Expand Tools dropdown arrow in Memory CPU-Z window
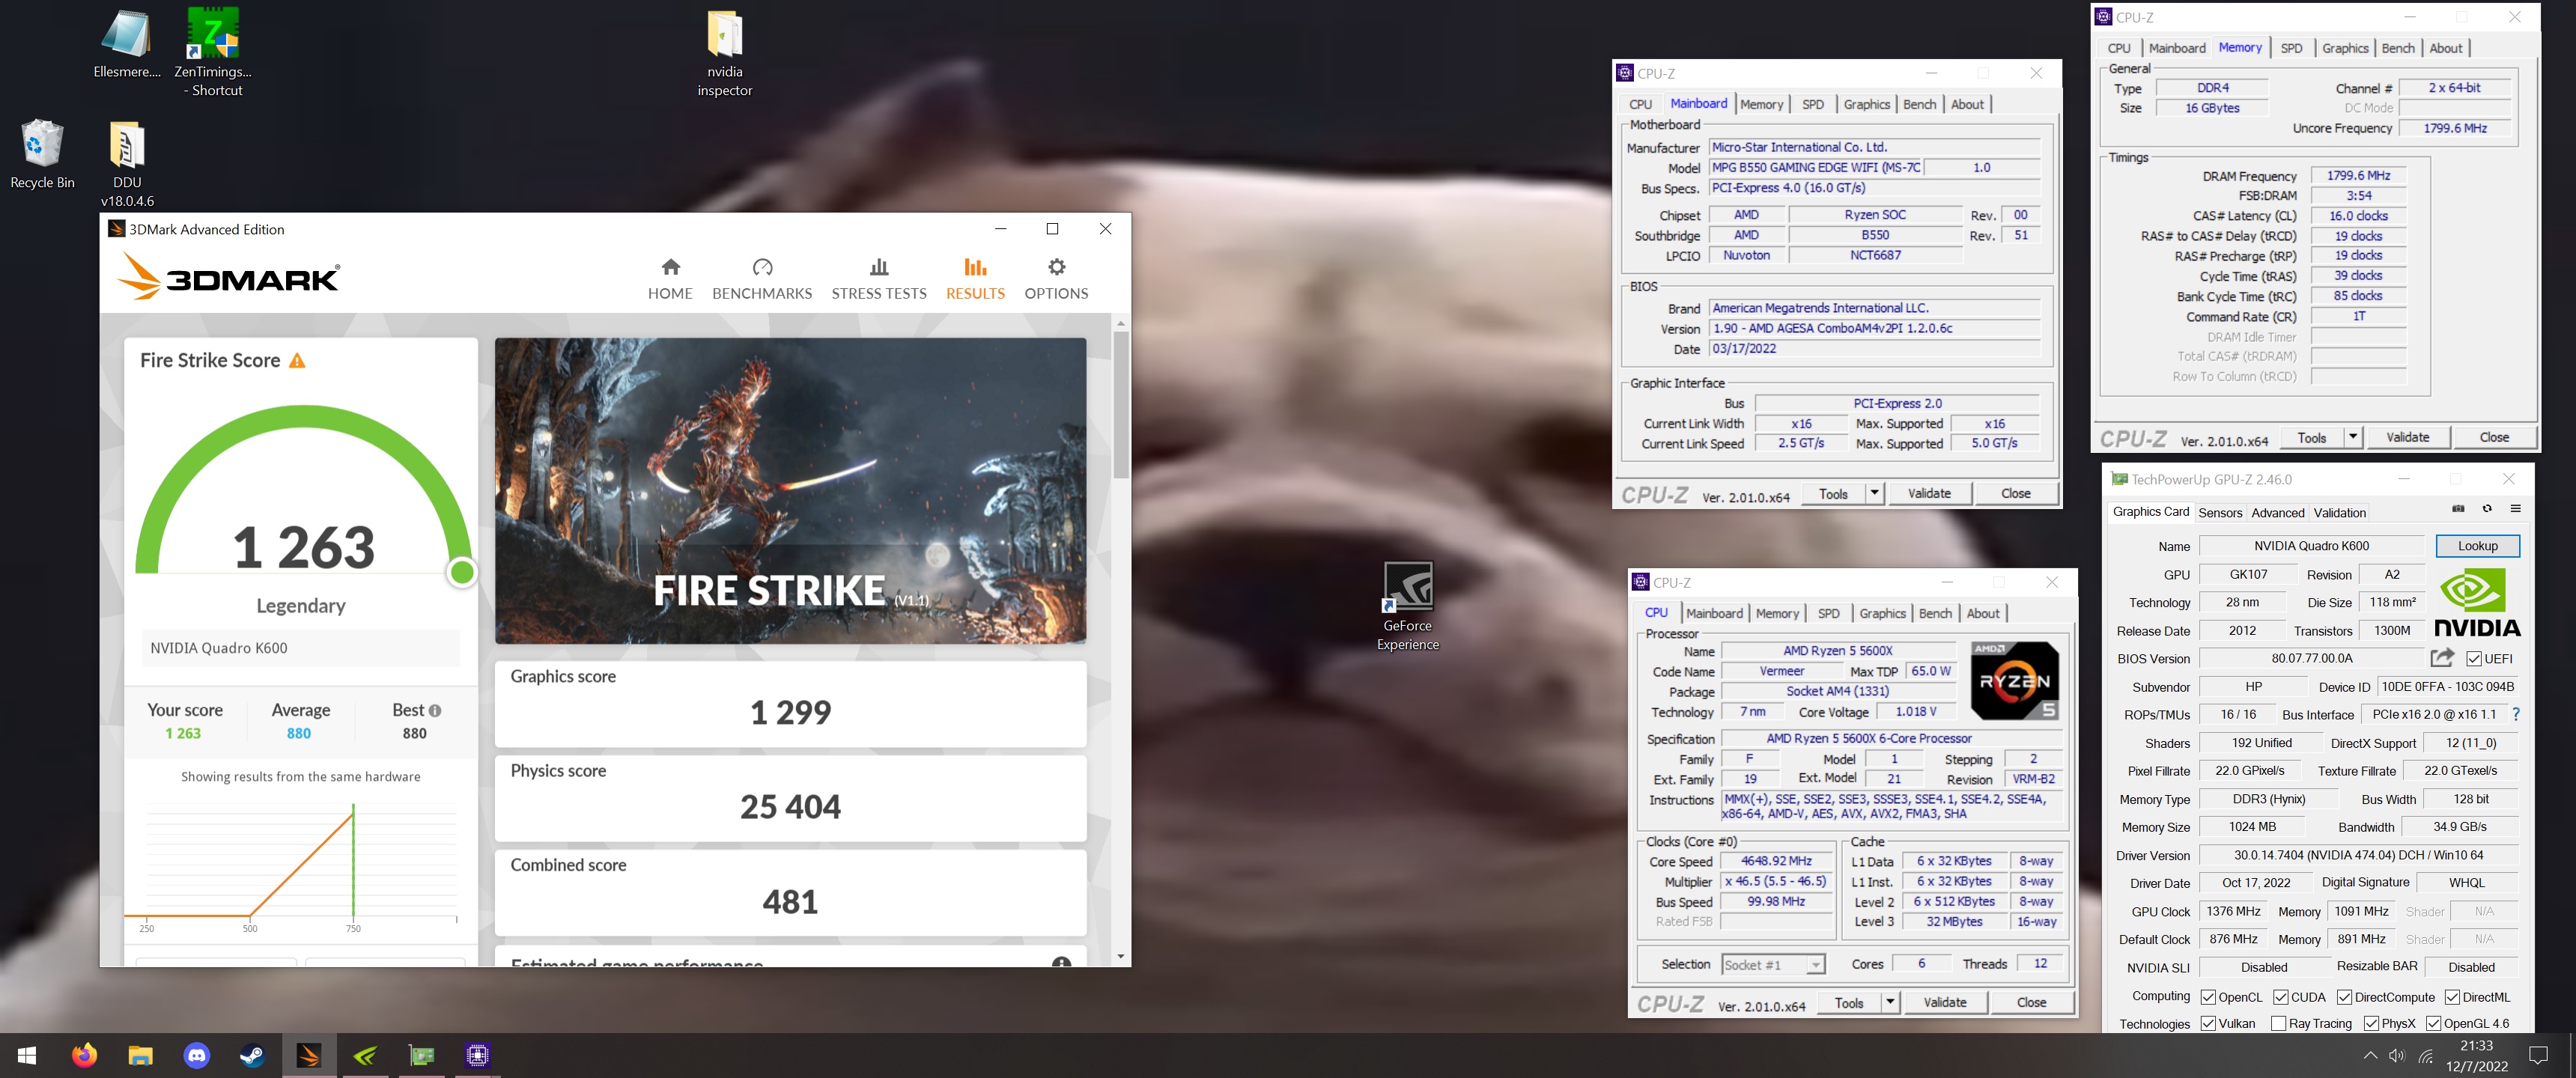 click(2353, 437)
